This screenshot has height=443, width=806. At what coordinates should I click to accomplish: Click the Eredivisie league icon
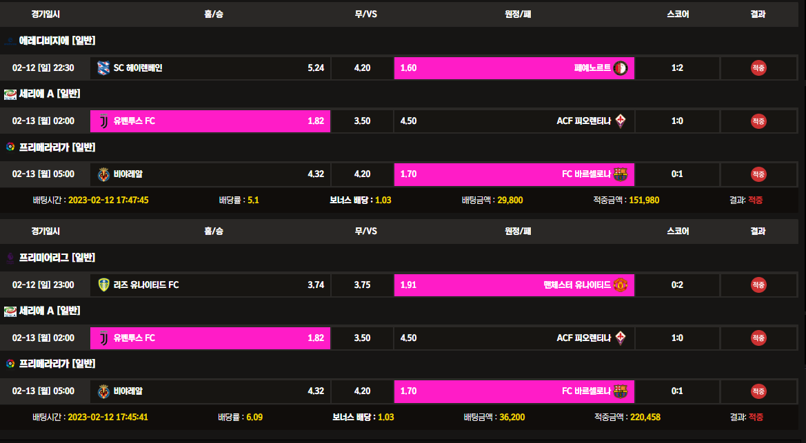point(10,41)
